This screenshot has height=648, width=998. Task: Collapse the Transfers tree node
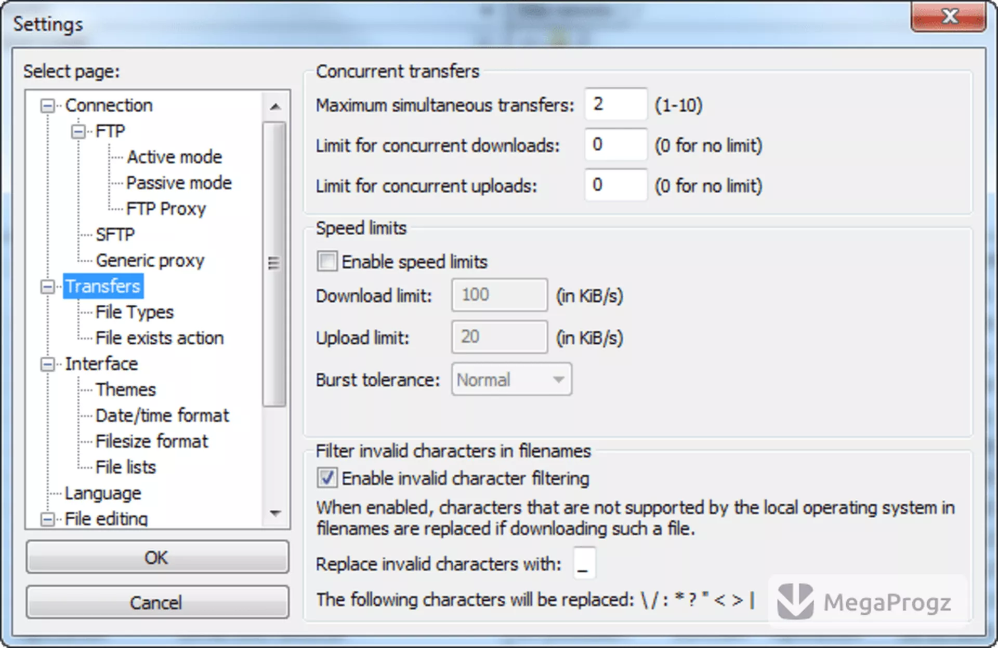47,287
